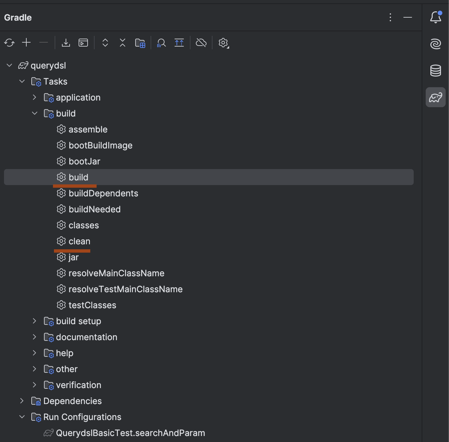Click gear icon beside bootJar

pos(61,161)
